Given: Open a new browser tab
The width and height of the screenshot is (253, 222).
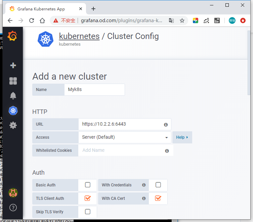Looking at the screenshot, I should click(x=93, y=9).
